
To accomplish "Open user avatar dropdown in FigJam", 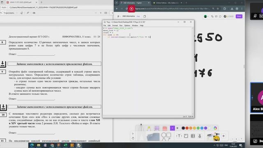I will click(x=206, y=16).
